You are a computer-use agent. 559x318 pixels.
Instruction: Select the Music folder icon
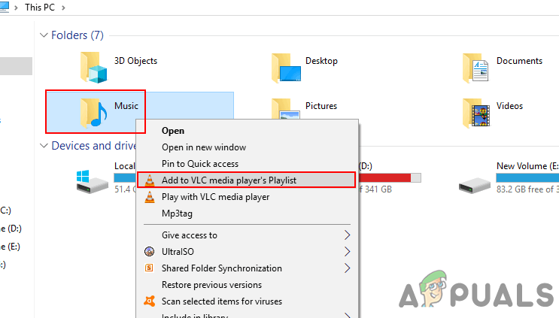click(95, 113)
